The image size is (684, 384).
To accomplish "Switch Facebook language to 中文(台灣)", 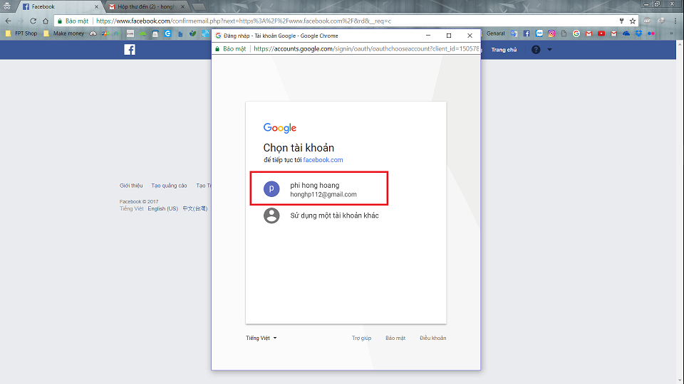I will [x=195, y=208].
